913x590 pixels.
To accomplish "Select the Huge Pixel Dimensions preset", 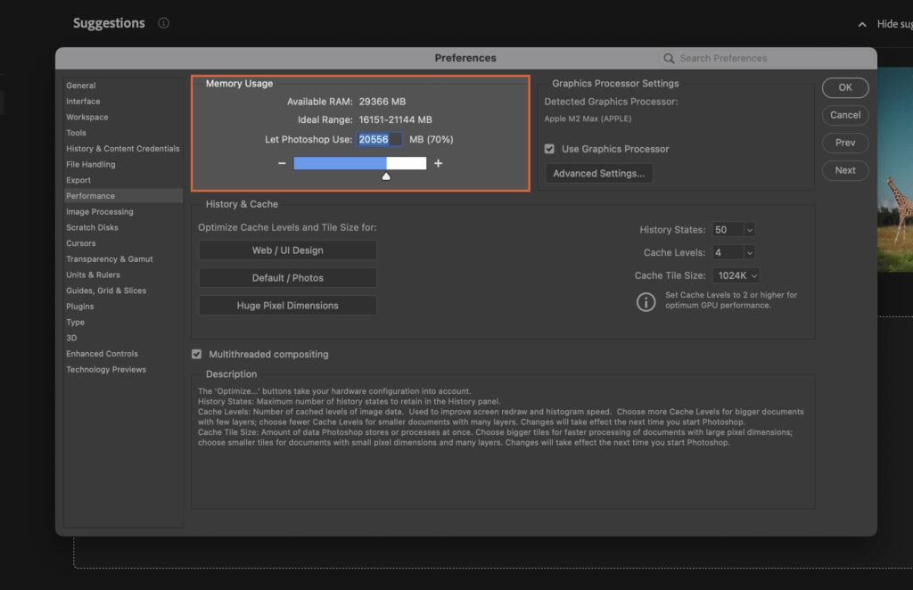I will (x=287, y=305).
